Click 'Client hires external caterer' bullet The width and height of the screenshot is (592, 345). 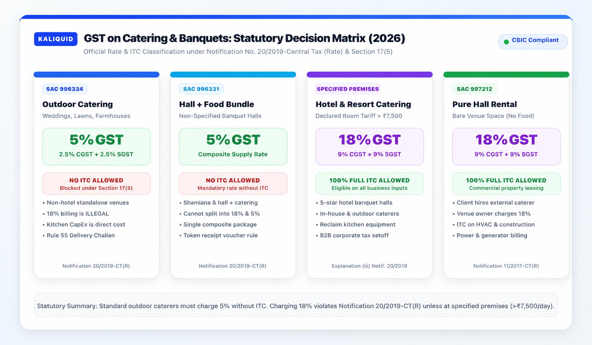[494, 203]
